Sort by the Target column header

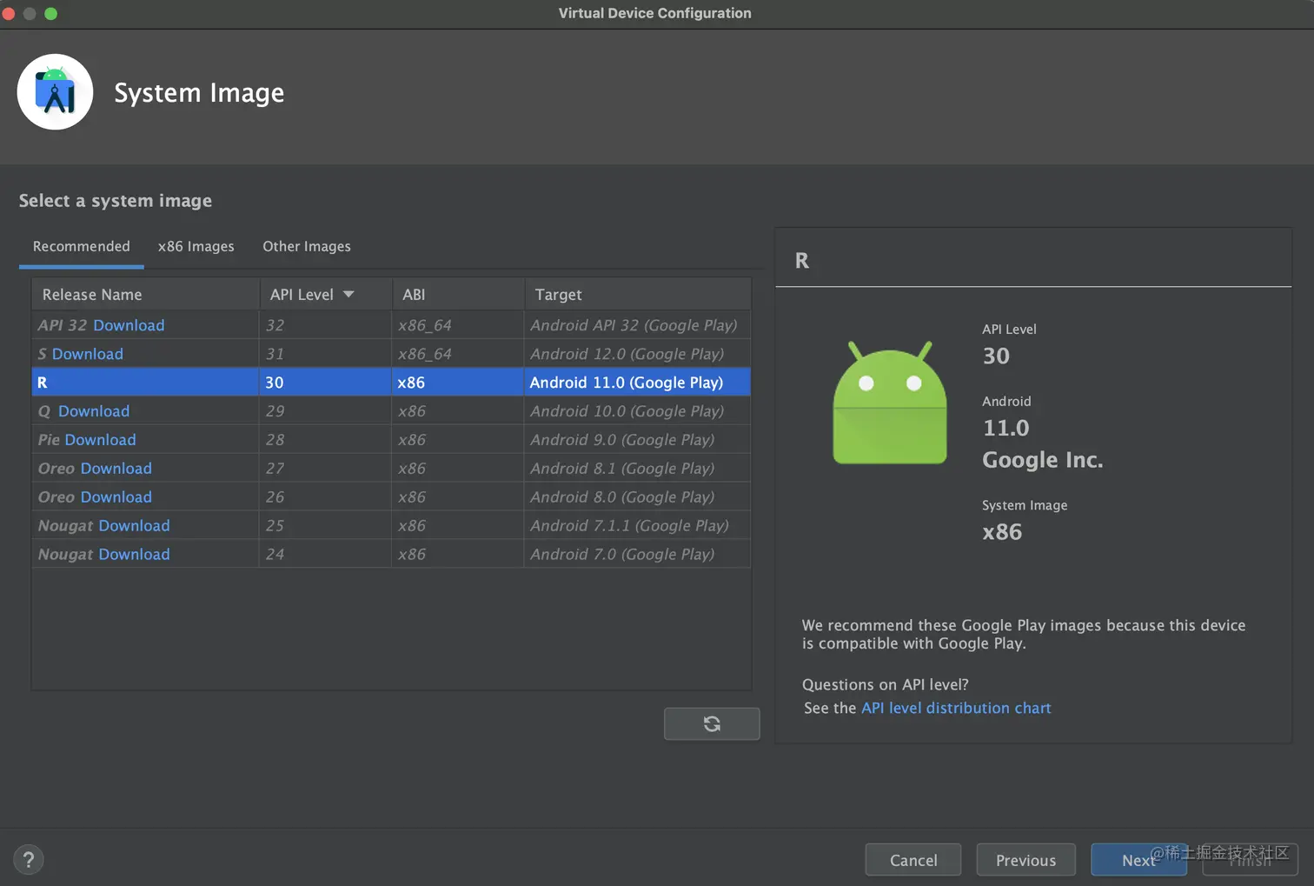pyautogui.click(x=559, y=295)
